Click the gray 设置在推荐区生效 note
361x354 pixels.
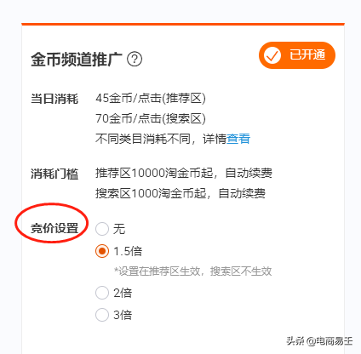tap(192, 271)
